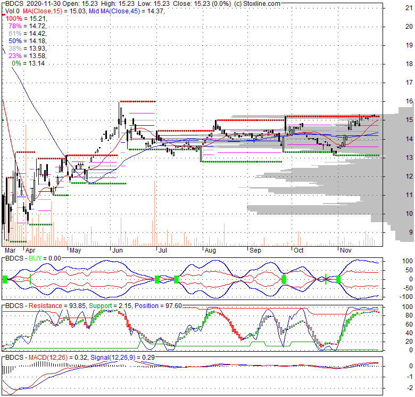Click the green signal marker at start of November
415x397 pixels.
point(338,279)
